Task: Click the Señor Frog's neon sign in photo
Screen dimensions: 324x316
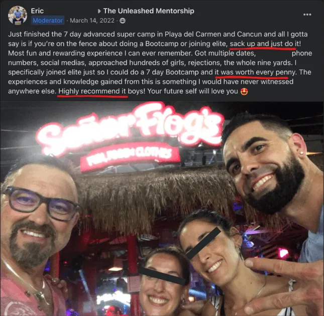Action: (130, 128)
